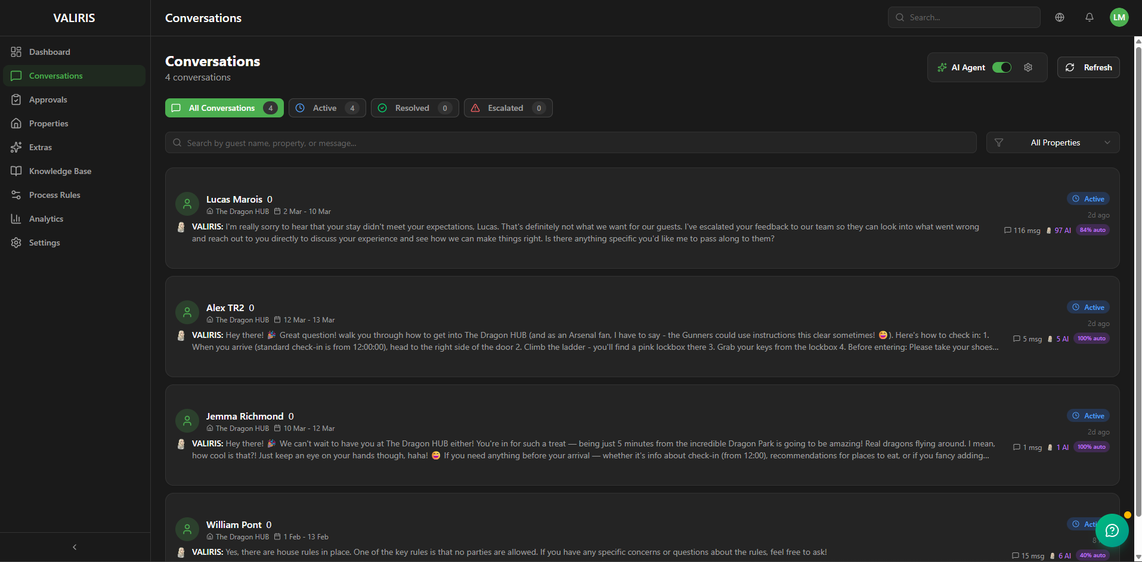The image size is (1142, 562).
Task: Select the Approvals sidebar icon
Action: (16, 100)
